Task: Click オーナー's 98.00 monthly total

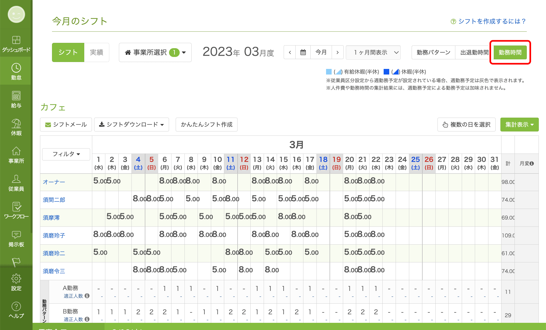Action: tap(508, 182)
